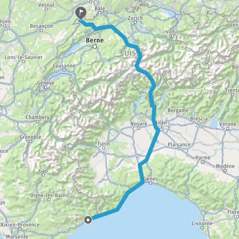
Task: Select the Turin city marker dot
Action: tap(104, 148)
